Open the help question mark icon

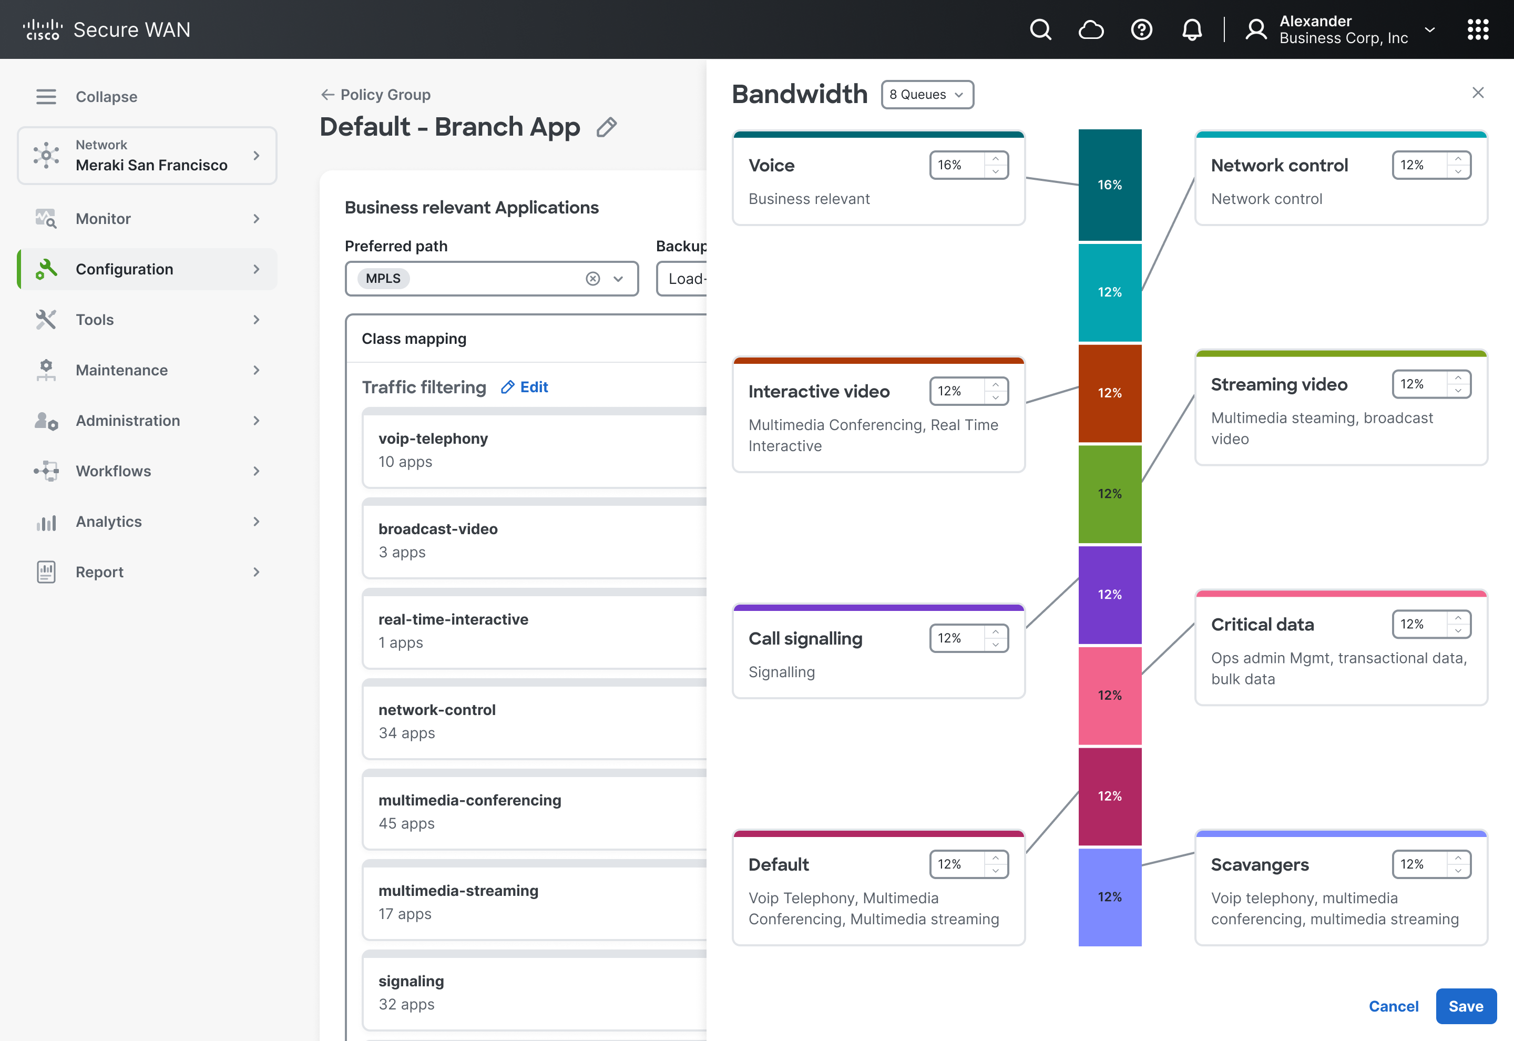click(x=1141, y=29)
